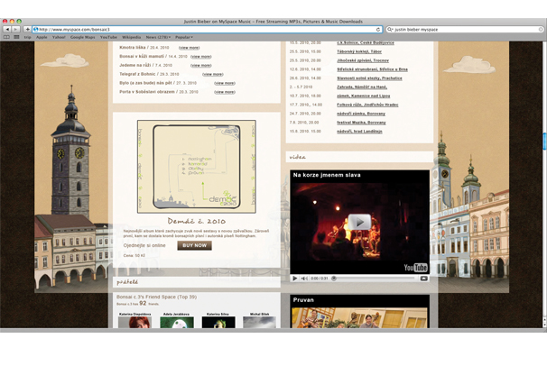Screen dimensions: 547x366
Task: Click view more next to Telegraf z Bohnic
Action: click(x=213, y=74)
